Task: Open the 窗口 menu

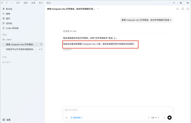Action: coord(41,3)
